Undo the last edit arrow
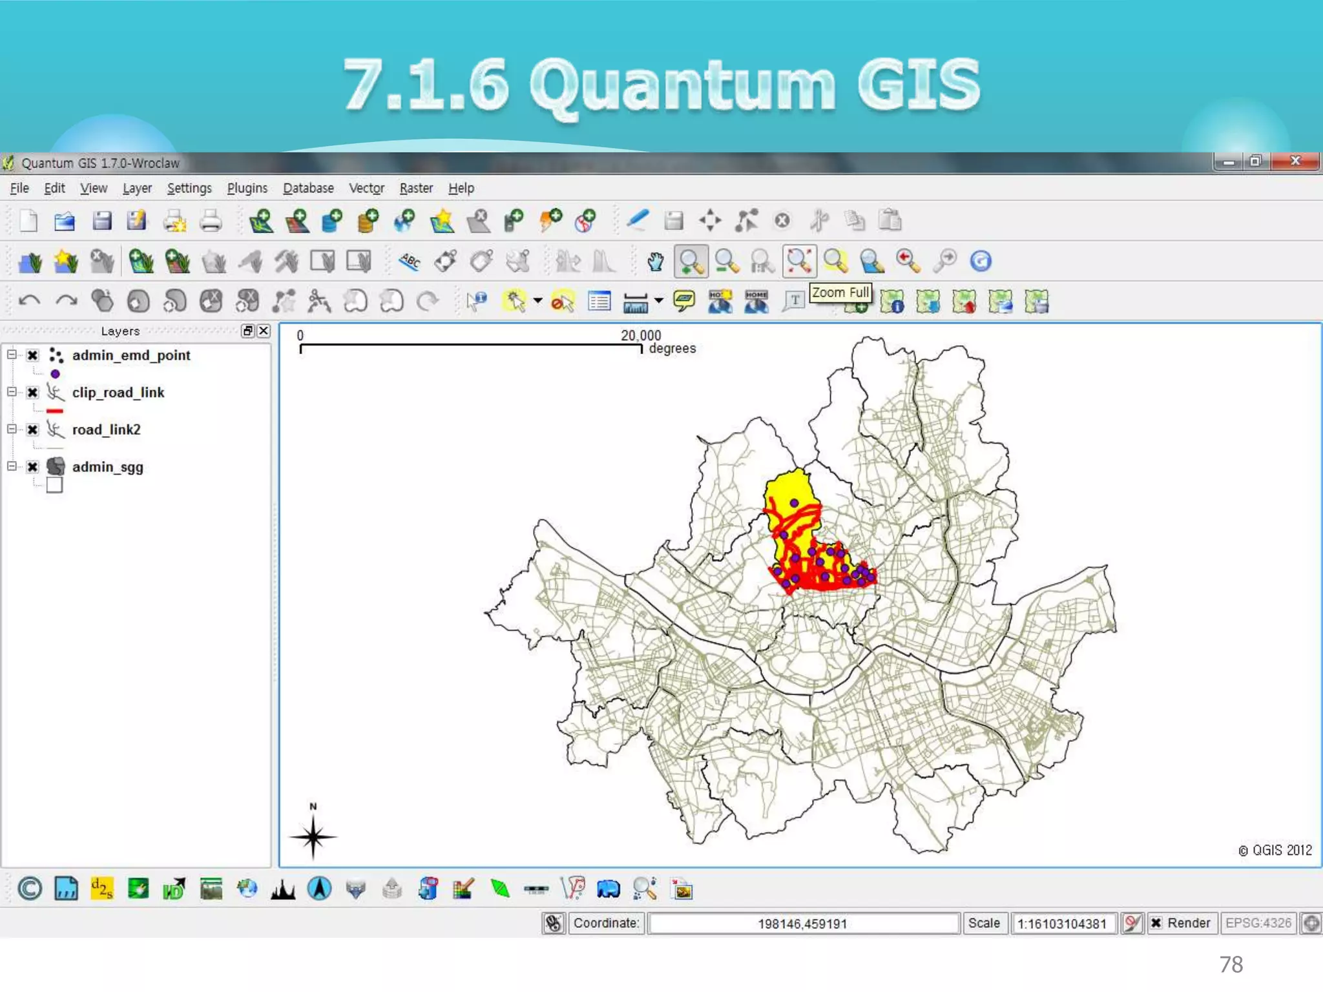The width and height of the screenshot is (1323, 992). tap(29, 301)
